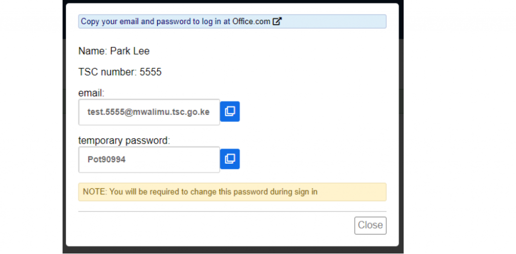Click the horizontal divider above the Close button
The height and width of the screenshot is (254, 516).
(x=232, y=212)
